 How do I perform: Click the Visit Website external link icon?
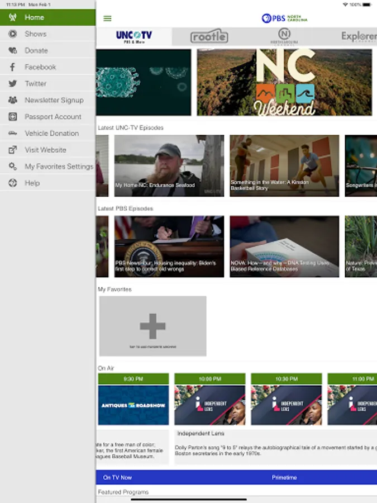point(12,150)
